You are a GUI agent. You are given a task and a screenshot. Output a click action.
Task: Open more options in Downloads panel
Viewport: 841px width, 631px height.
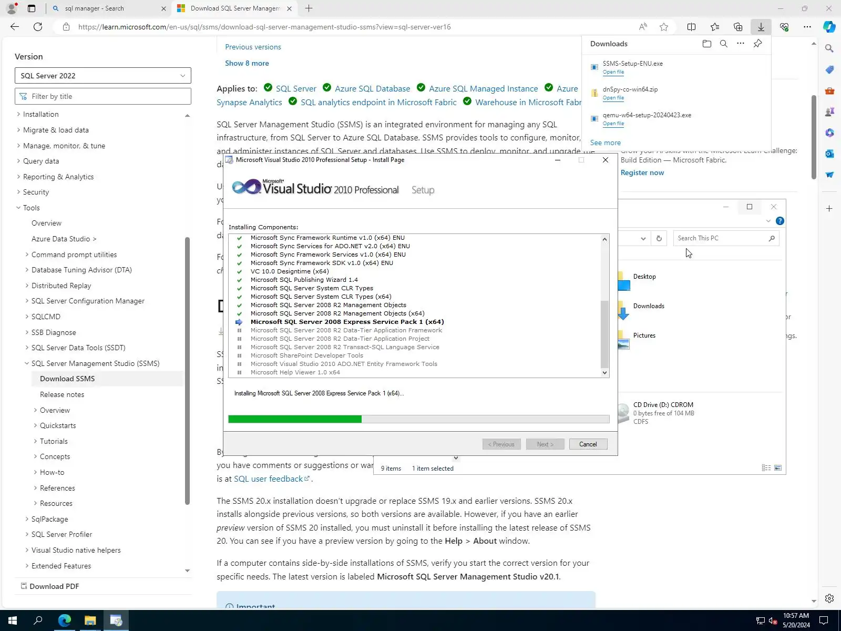pyautogui.click(x=741, y=44)
